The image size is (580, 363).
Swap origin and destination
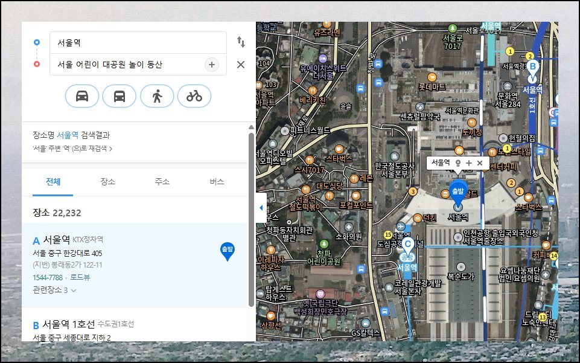tap(241, 42)
